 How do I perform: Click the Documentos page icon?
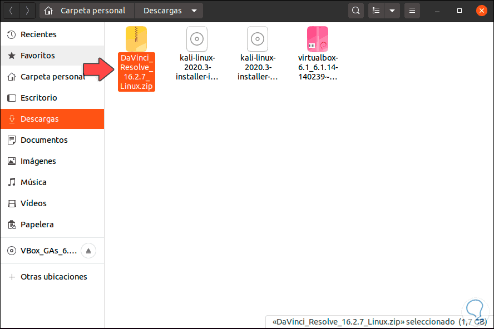pos(12,140)
